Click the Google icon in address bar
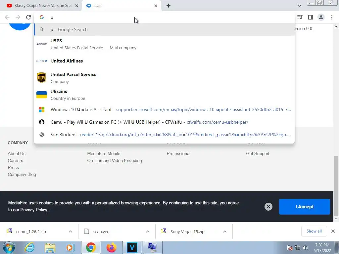The image size is (339, 254). point(42,17)
